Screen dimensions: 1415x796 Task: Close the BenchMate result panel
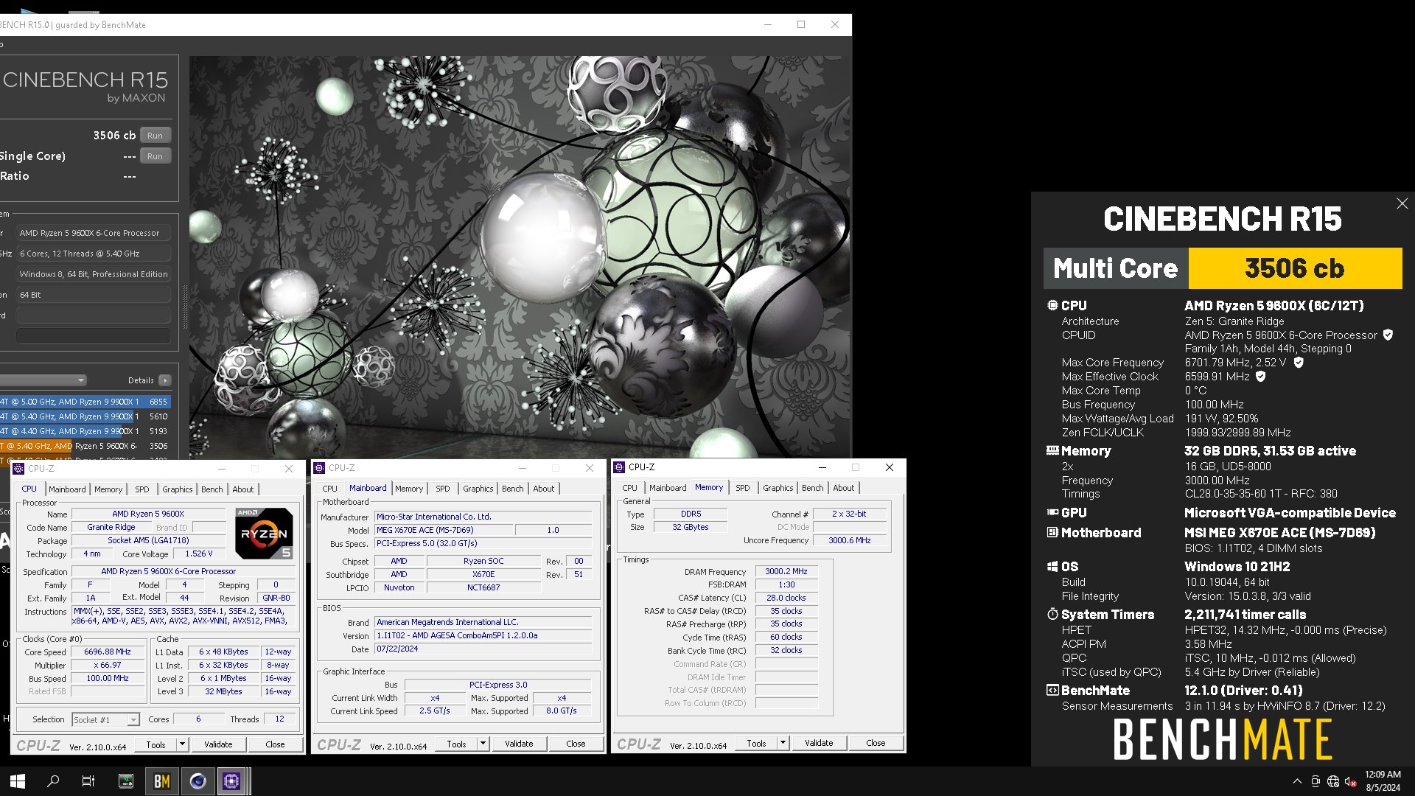(1402, 203)
